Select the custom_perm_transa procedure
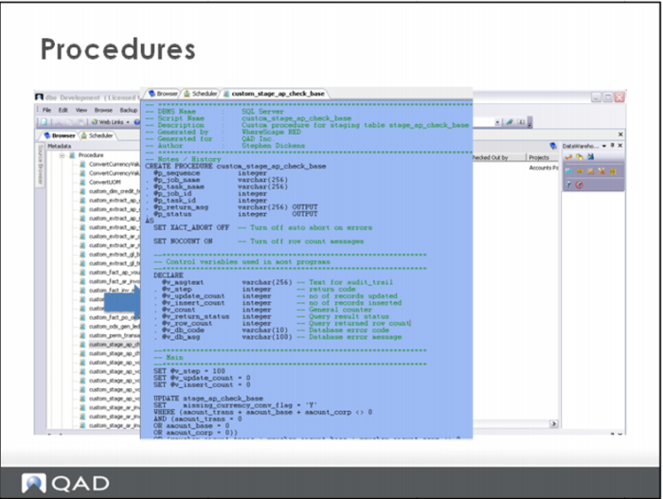Viewport: 663px width, 499px height. tap(115, 335)
